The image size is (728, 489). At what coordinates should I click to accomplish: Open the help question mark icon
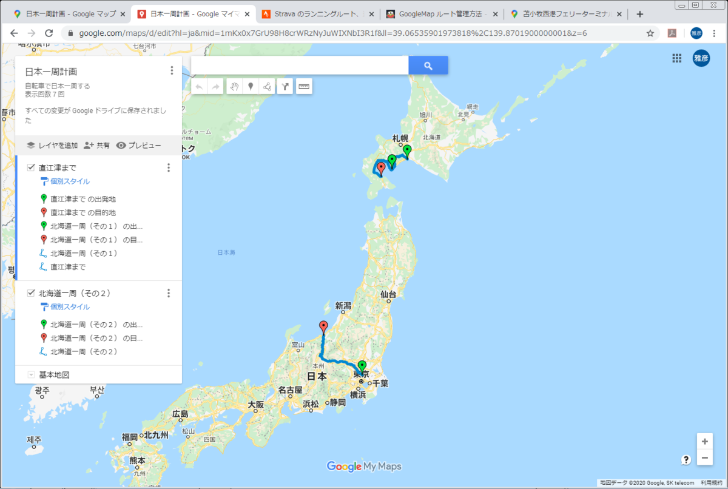(686, 459)
